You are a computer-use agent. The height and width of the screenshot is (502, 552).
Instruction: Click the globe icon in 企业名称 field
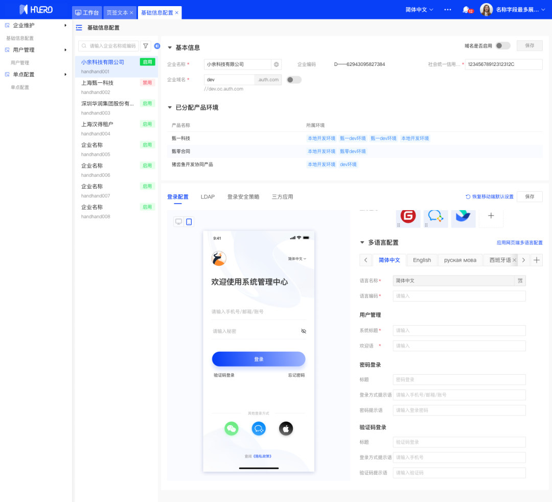coord(277,64)
